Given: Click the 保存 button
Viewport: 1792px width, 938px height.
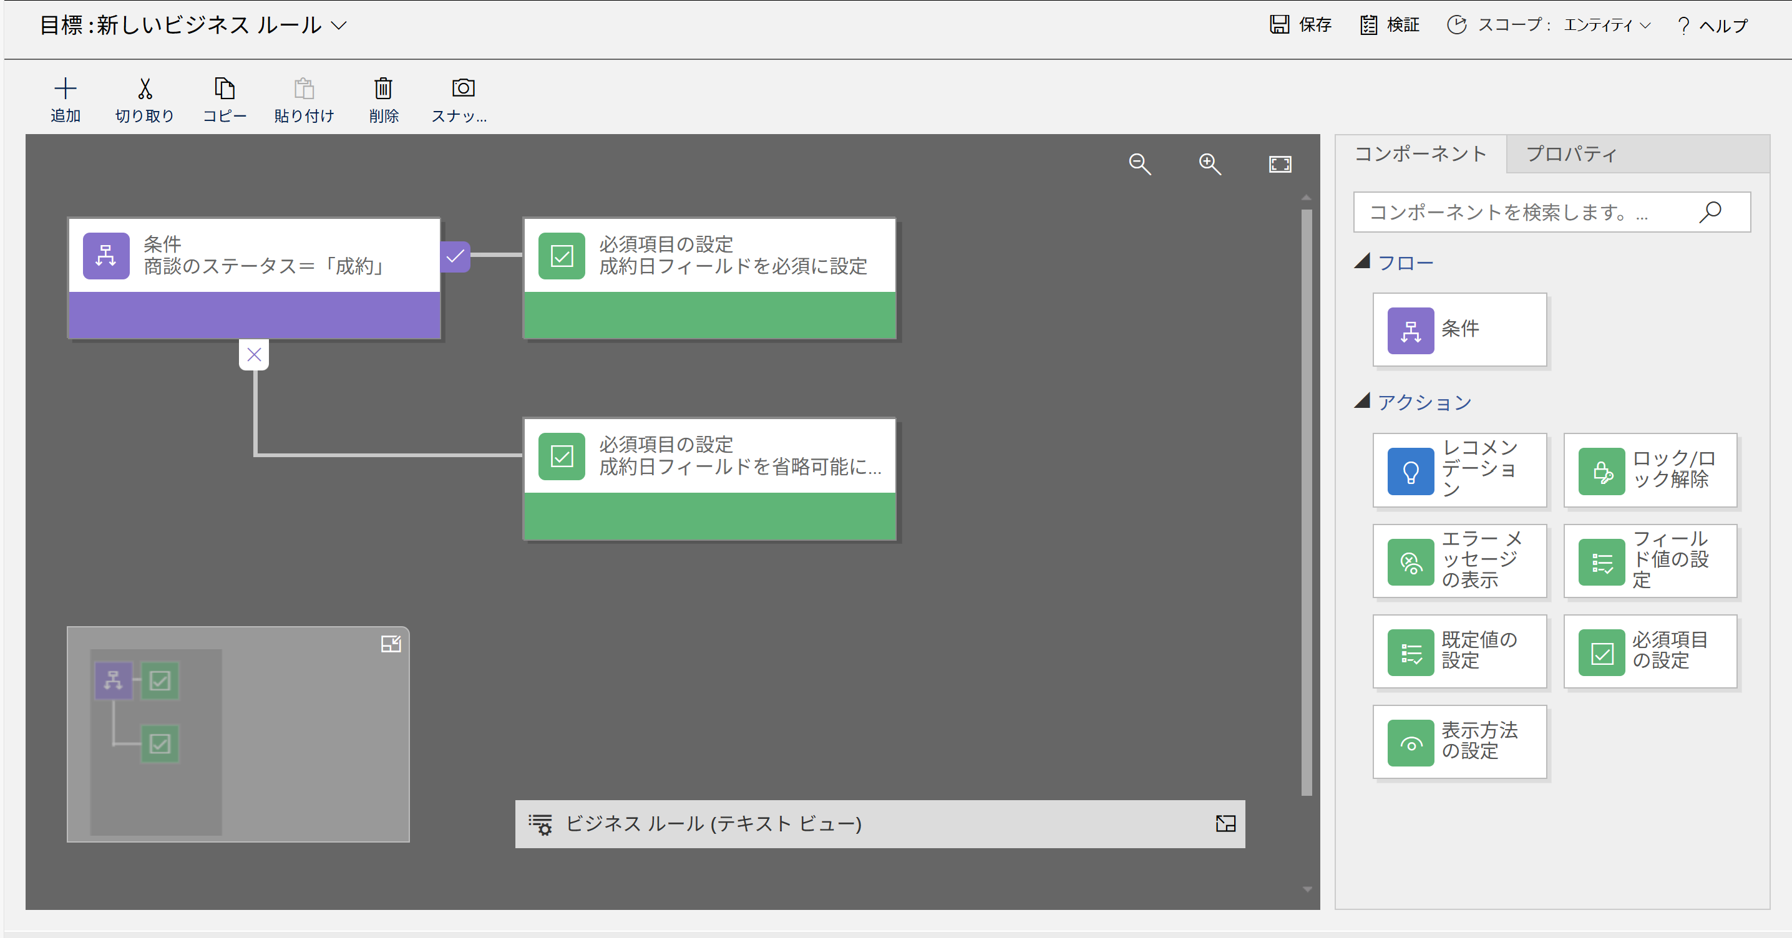Looking at the screenshot, I should click(1300, 25).
